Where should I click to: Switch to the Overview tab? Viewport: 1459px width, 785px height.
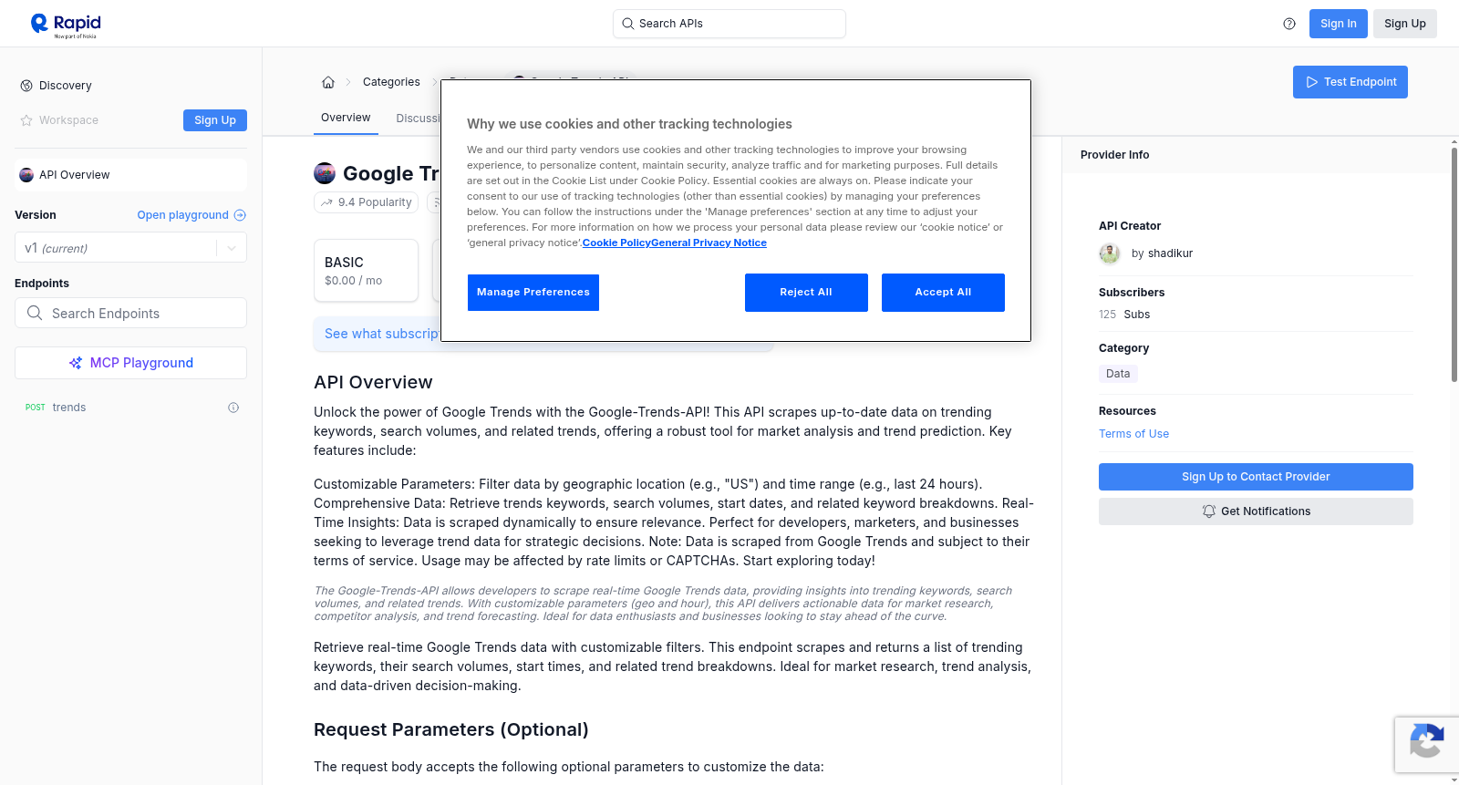[346, 118]
